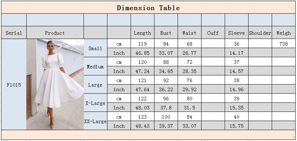
Task: Click the Serial column header
Action: [14, 33]
